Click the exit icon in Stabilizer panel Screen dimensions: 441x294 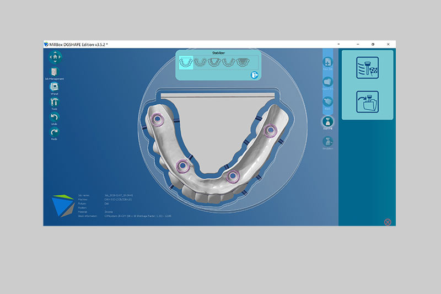[x=255, y=75]
